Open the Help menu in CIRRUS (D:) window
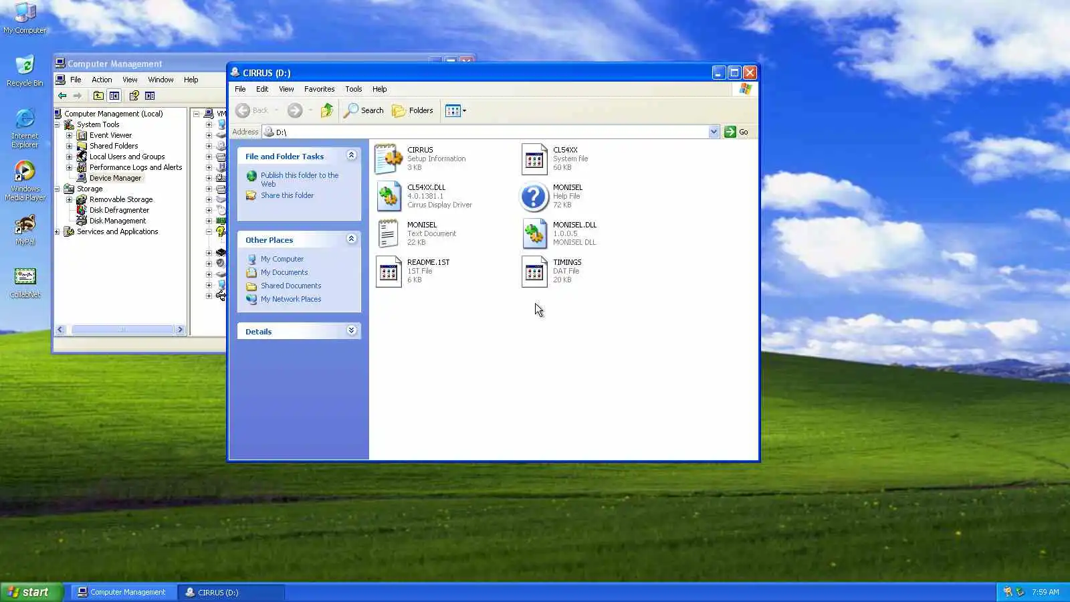1070x602 pixels. click(x=379, y=89)
